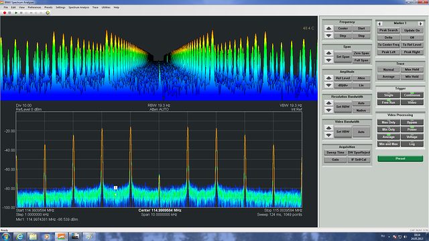Move marker To Ref Level

click(412, 45)
